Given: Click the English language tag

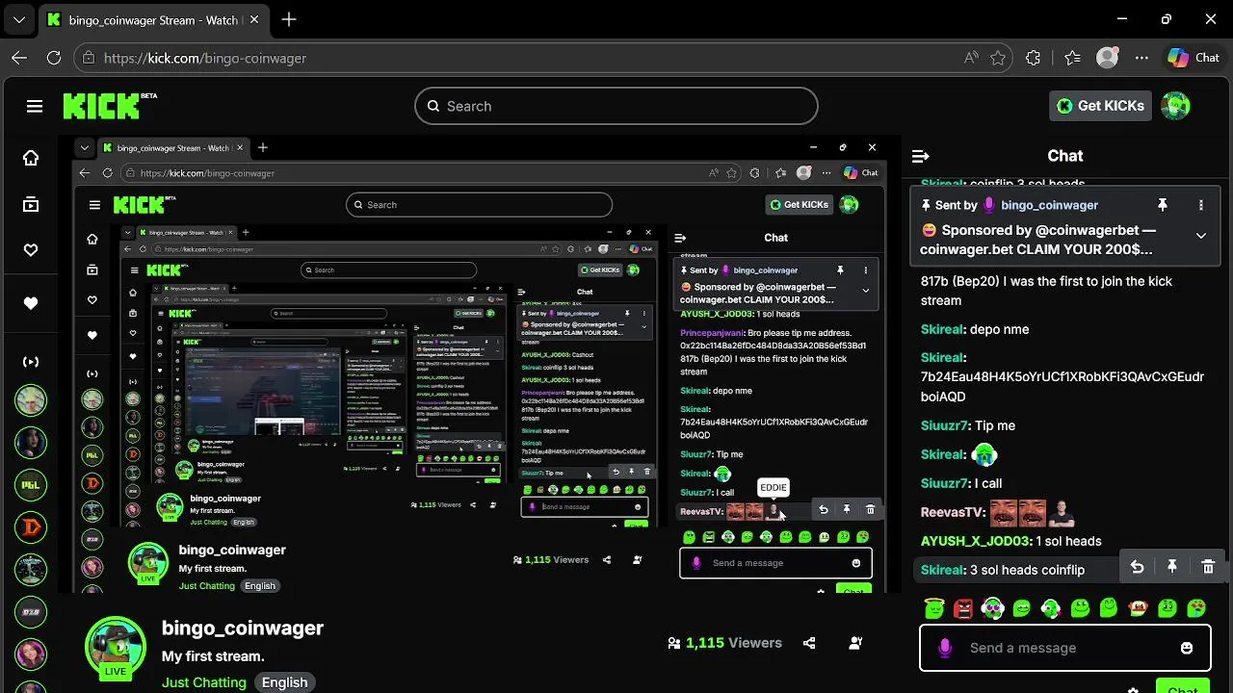Looking at the screenshot, I should [285, 682].
